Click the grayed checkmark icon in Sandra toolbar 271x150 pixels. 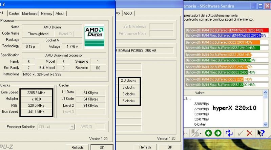pos(241,133)
